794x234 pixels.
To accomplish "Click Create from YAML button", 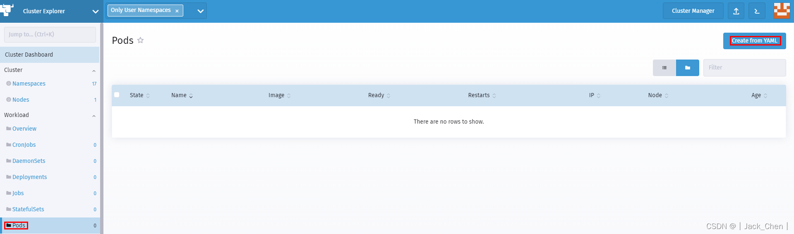I will (x=754, y=41).
